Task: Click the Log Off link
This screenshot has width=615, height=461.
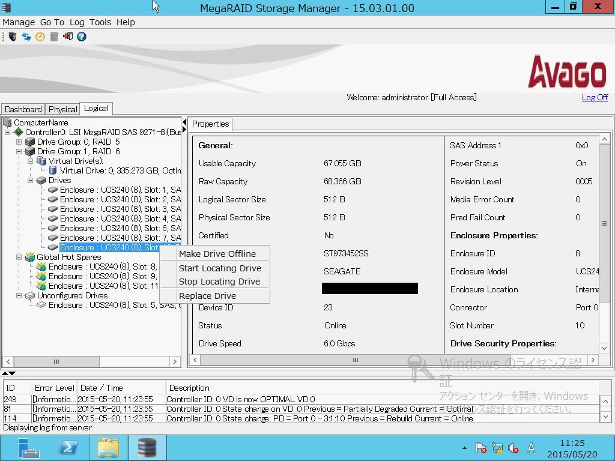Action: click(x=595, y=97)
